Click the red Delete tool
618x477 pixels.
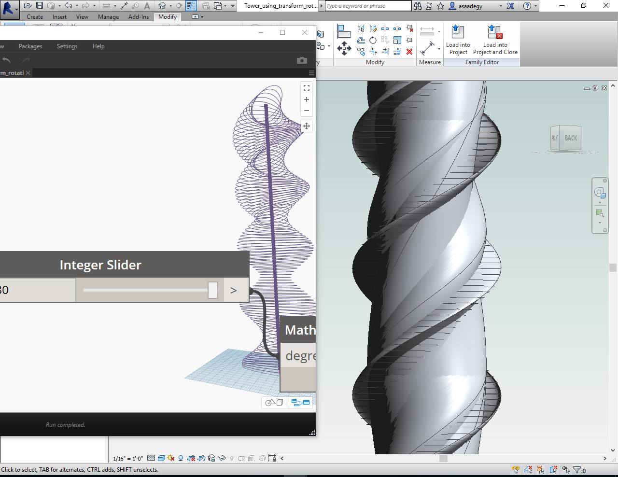click(409, 52)
